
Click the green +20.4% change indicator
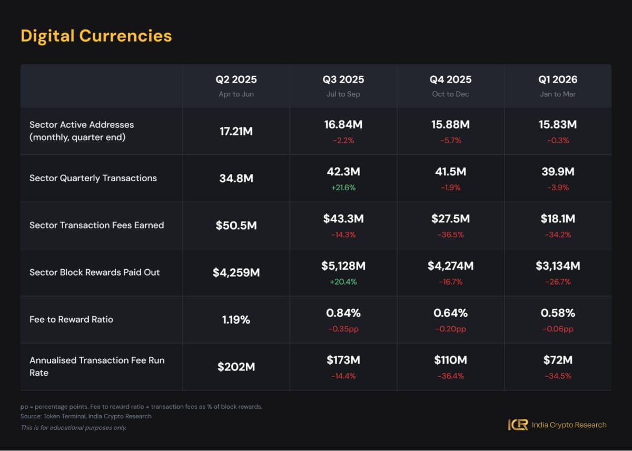pyautogui.click(x=343, y=282)
